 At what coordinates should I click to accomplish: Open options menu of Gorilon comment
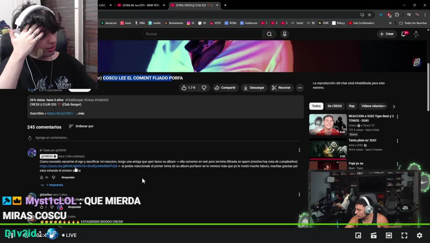point(299,194)
